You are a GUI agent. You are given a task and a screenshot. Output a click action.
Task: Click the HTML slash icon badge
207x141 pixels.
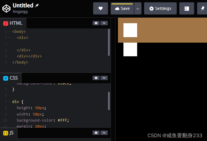(x=6, y=23)
